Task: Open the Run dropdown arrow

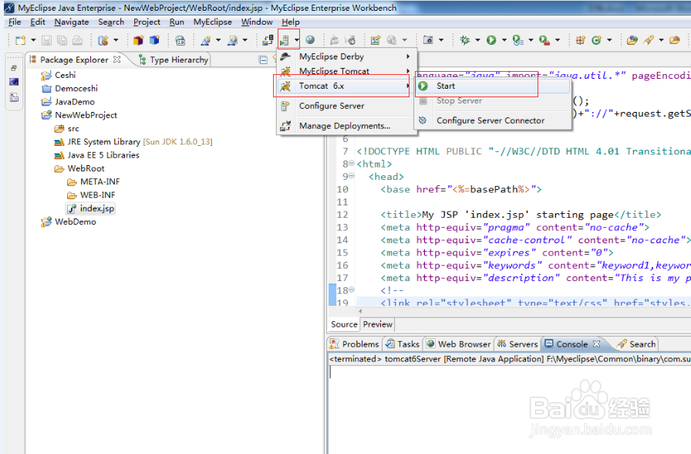Action: pyautogui.click(x=504, y=41)
